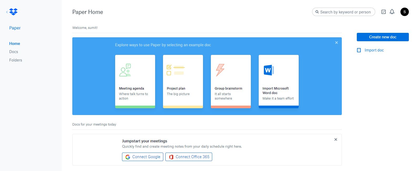Click the Google logo icon
The image size is (412, 171).
click(x=128, y=157)
